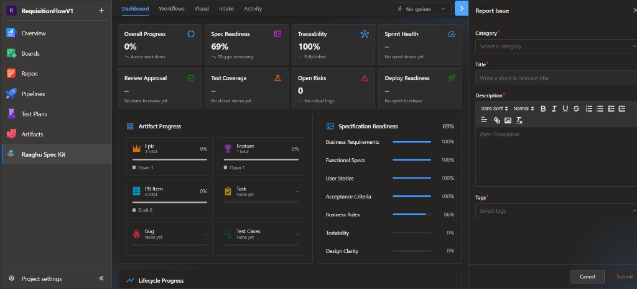This screenshot has width=637, height=289.
Task: Click the Review Approval checkmark icon
Action: [191, 78]
